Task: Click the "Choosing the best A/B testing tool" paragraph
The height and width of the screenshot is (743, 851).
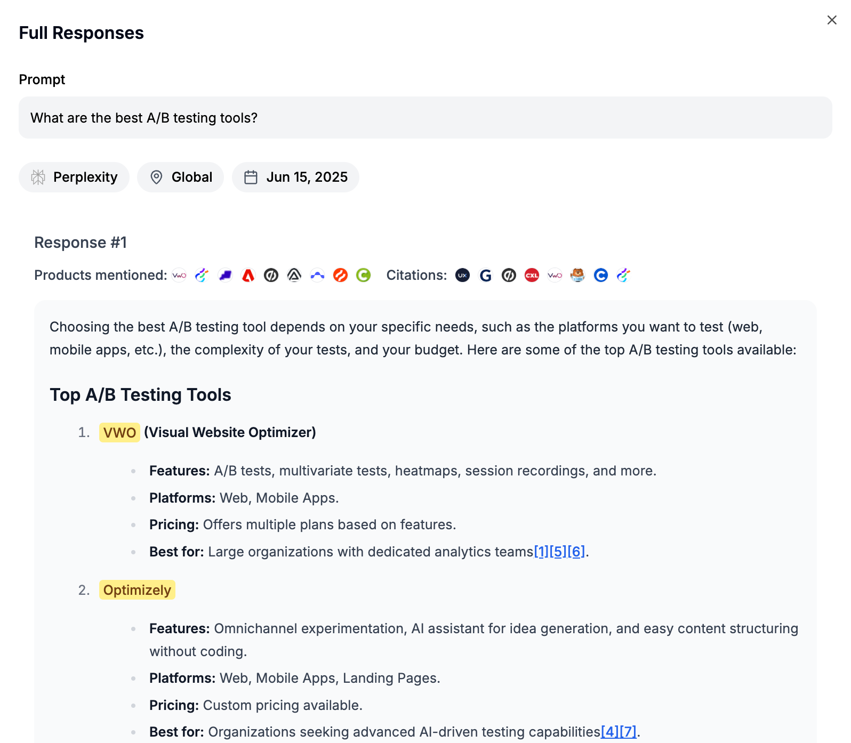Action: pyautogui.click(x=423, y=338)
